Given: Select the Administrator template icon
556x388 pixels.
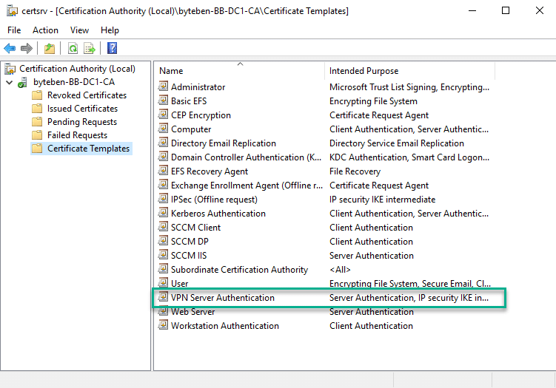Looking at the screenshot, I should (163, 86).
